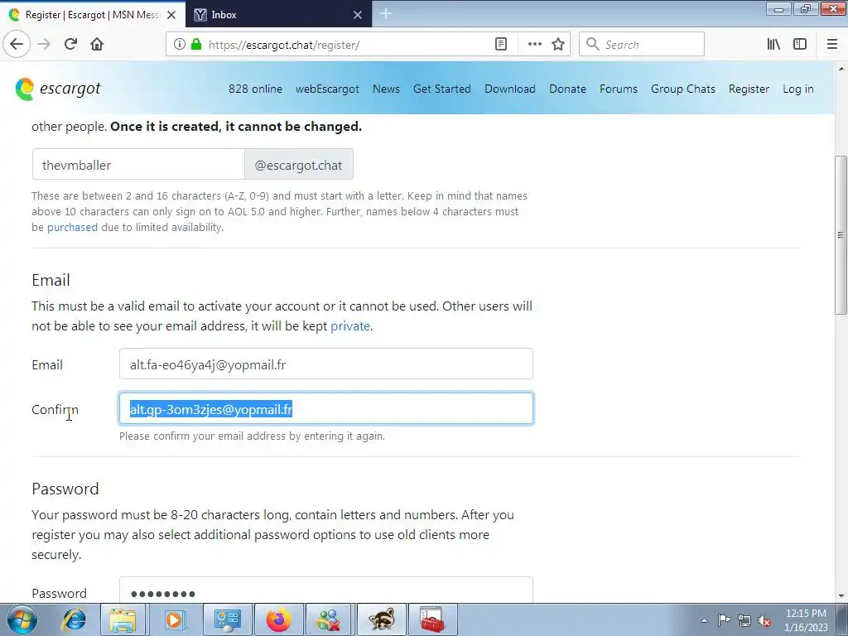Reload the current page

(x=70, y=44)
